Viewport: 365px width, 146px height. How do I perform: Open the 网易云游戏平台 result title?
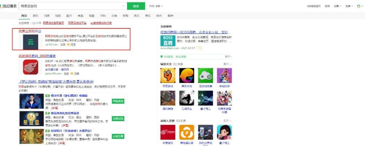(x=30, y=31)
